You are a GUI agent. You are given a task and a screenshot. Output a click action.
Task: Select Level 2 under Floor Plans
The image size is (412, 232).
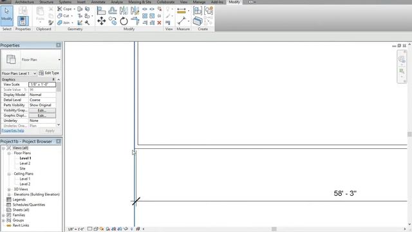click(x=25, y=163)
